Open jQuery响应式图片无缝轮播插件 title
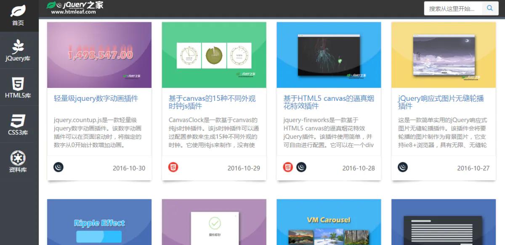 tap(441, 103)
